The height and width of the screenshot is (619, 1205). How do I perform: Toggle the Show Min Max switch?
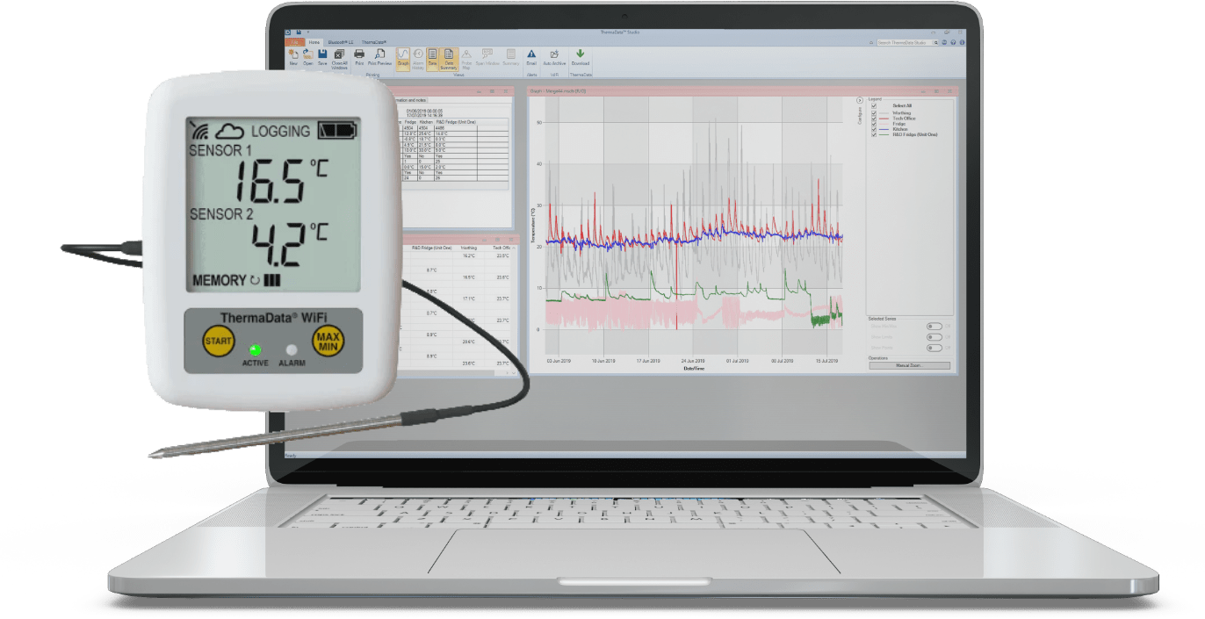pyautogui.click(x=934, y=327)
